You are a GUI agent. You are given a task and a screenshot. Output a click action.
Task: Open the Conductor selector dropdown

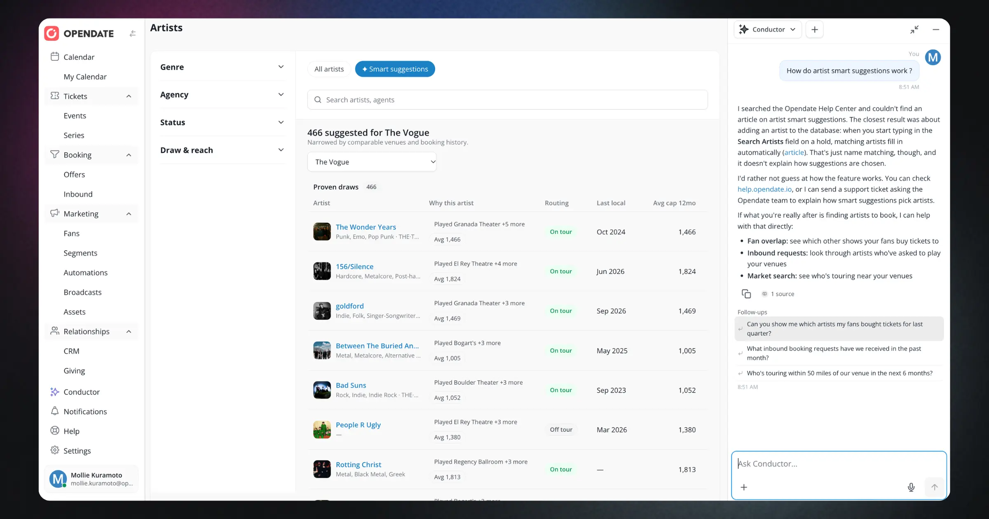[768, 29]
